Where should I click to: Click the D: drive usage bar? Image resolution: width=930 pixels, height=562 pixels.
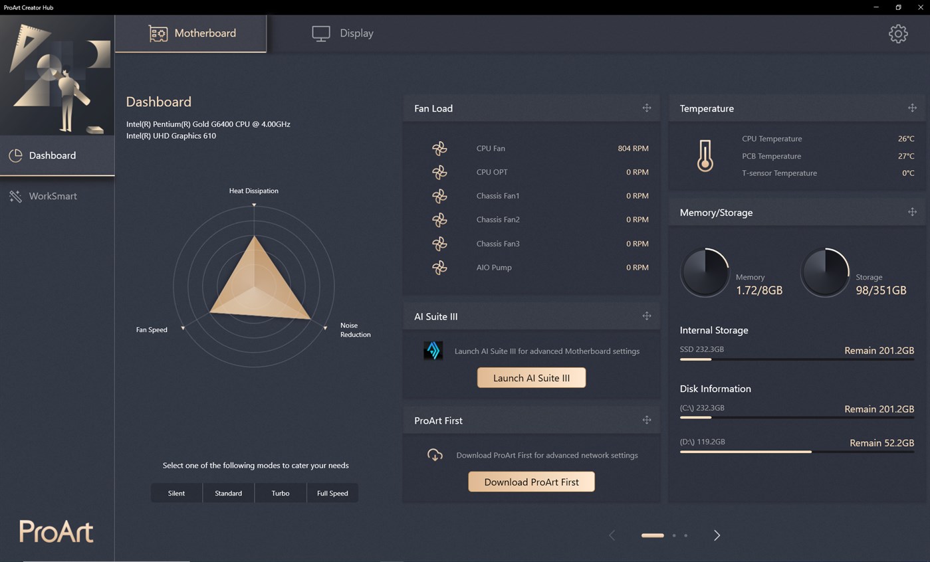(797, 452)
